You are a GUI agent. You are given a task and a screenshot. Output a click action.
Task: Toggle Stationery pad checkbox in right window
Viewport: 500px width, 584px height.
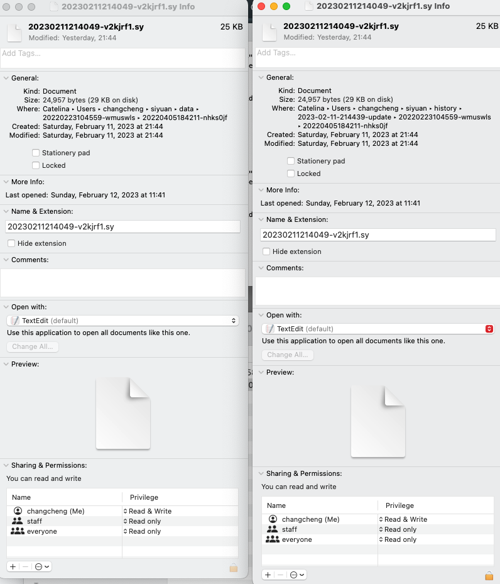[291, 161]
